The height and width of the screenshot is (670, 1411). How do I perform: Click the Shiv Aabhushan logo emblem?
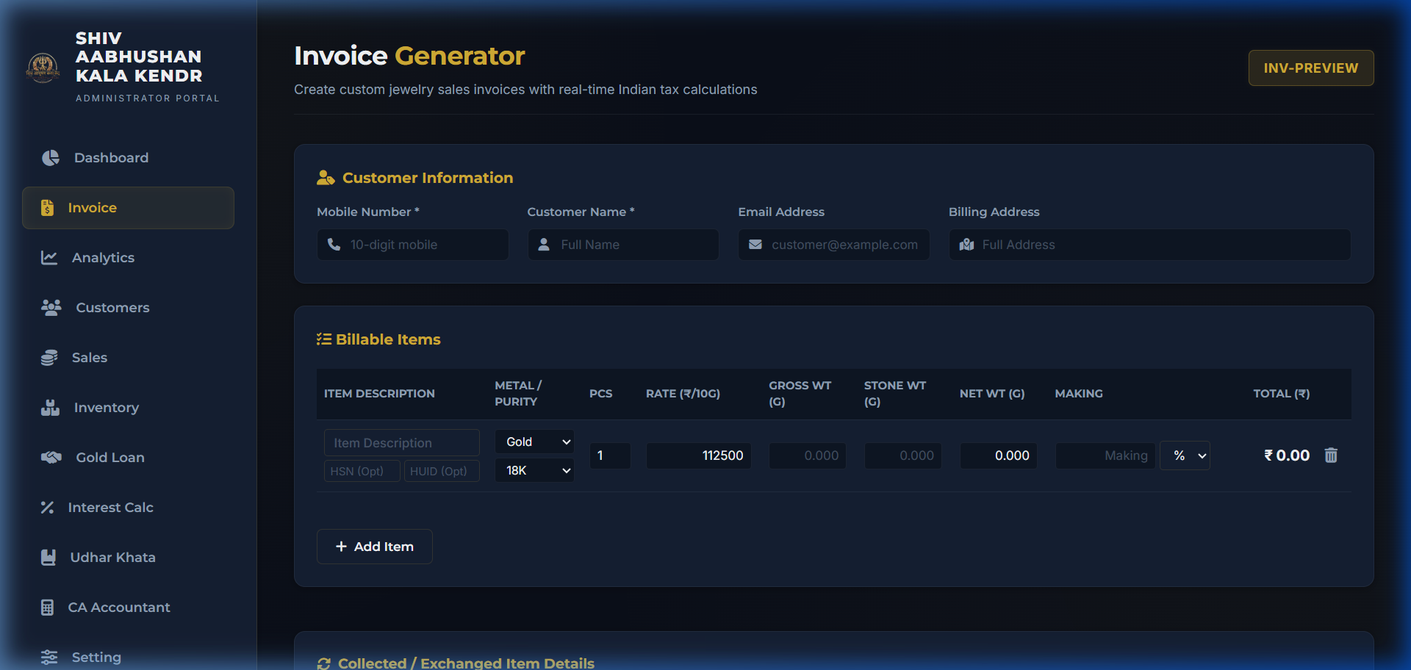[43, 68]
